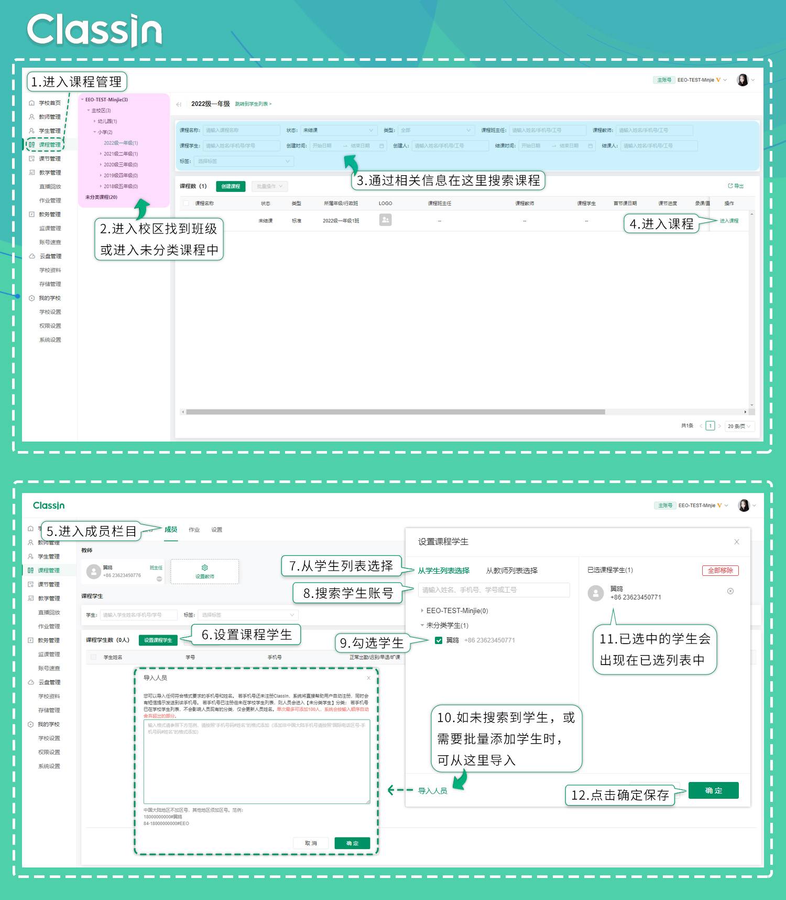Viewport: 786px width, 900px height.
Task: Open the 状态 dropdown showing 未结课
Action: [339, 130]
